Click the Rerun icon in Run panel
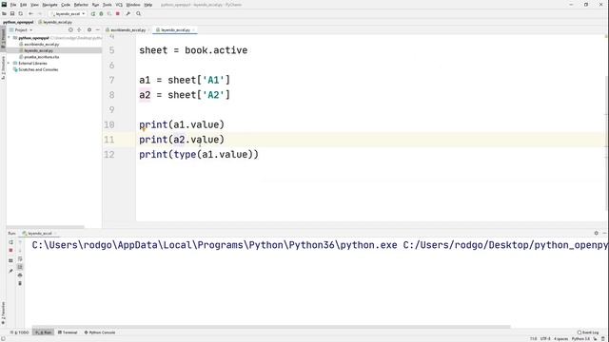The image size is (609, 342). [10, 242]
